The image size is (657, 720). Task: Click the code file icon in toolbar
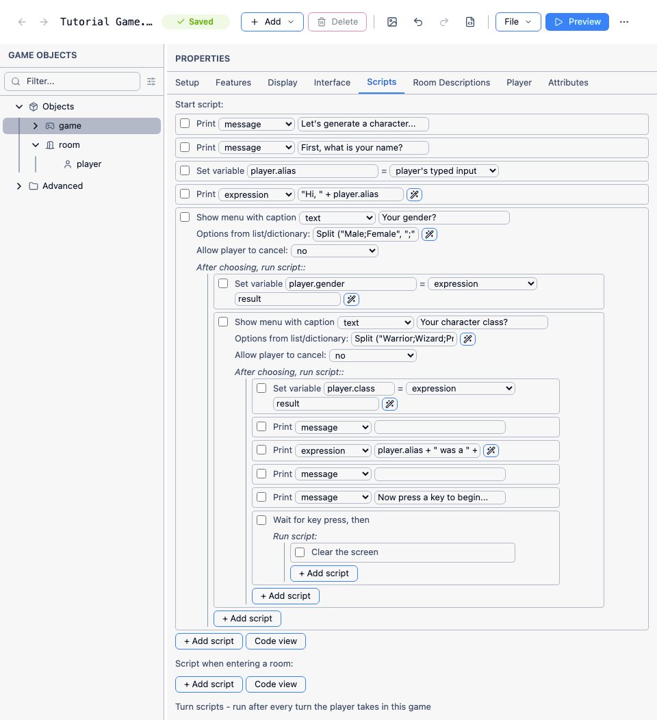point(469,22)
